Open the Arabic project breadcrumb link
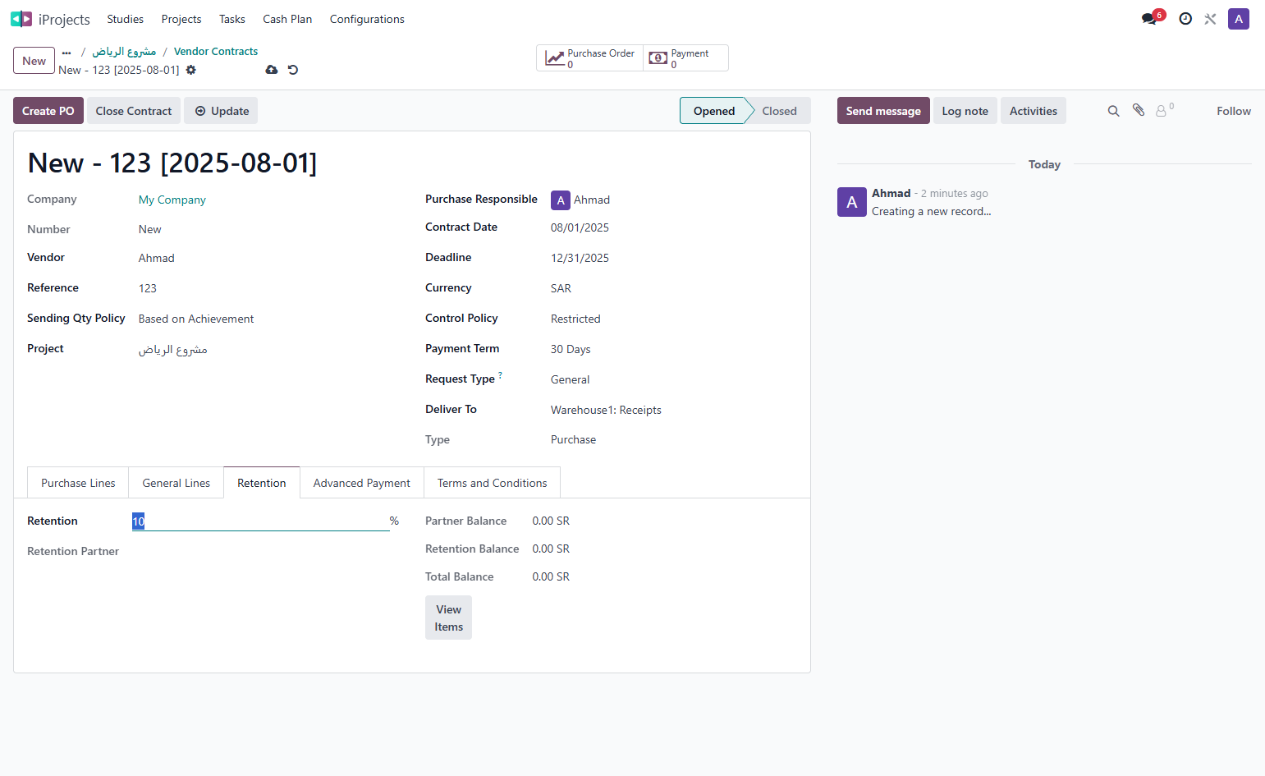1265x776 pixels. [124, 52]
